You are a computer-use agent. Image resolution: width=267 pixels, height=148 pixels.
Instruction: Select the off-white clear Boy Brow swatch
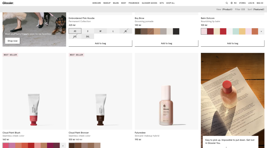170,31
